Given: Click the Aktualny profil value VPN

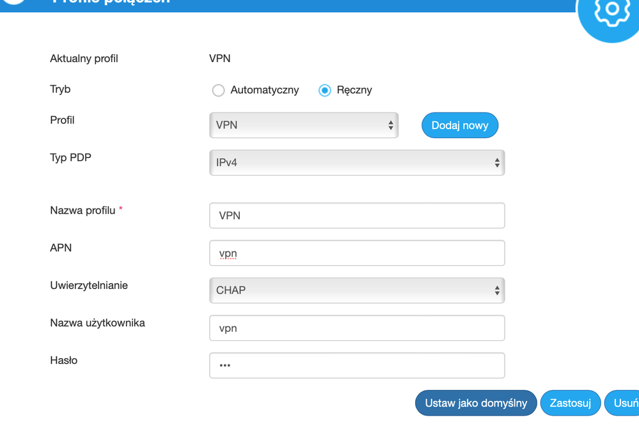Looking at the screenshot, I should tap(220, 58).
